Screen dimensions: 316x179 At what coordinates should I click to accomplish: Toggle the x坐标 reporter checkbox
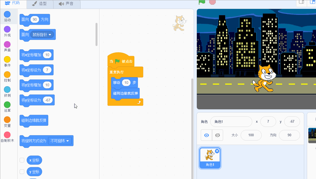[22, 160]
